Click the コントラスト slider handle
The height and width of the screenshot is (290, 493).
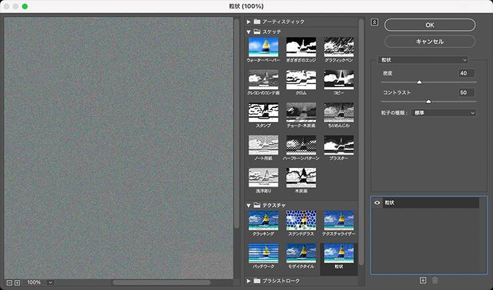pos(428,101)
